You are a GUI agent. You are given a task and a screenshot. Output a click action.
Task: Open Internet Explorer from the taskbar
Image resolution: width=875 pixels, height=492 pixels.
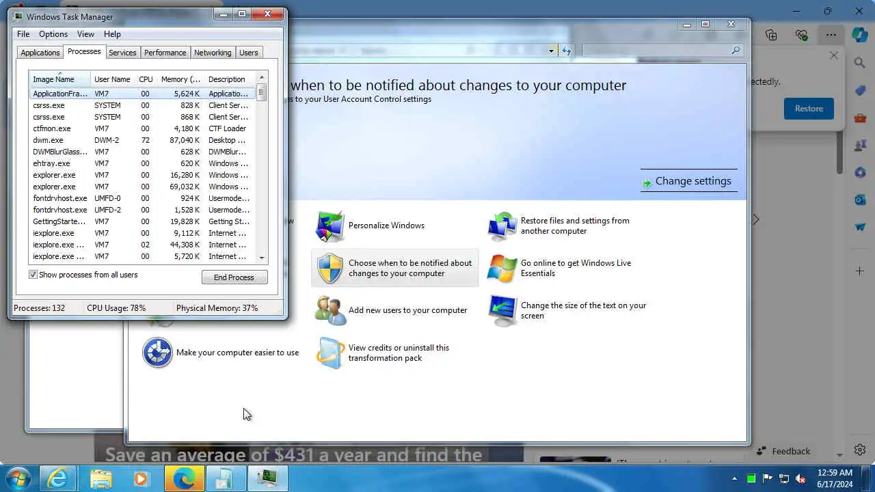57,478
